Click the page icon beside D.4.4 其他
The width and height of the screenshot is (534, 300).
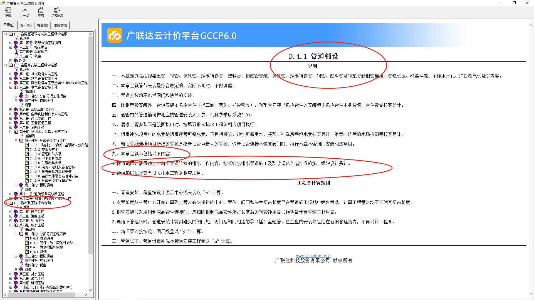(x=27, y=252)
